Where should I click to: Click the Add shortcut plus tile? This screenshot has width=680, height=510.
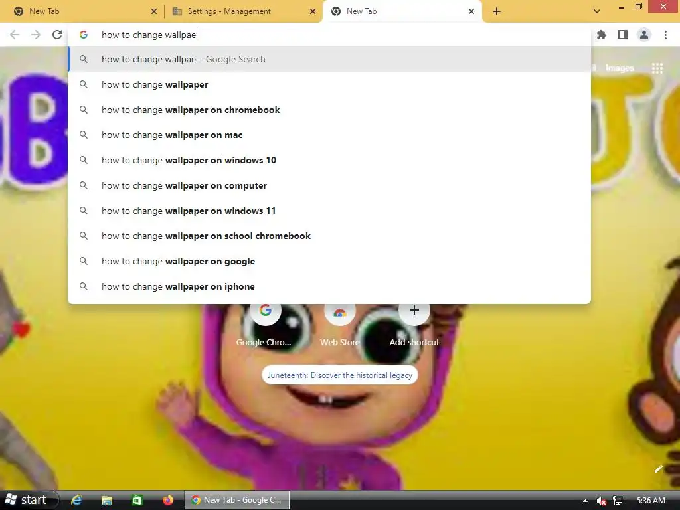point(414,324)
